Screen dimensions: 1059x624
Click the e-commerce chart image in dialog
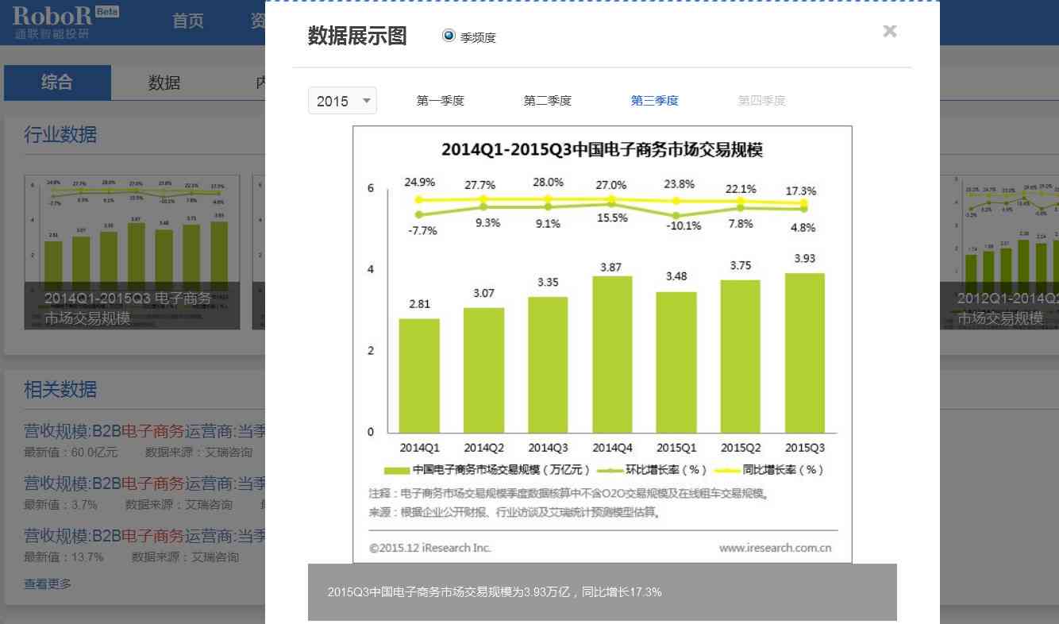603,345
